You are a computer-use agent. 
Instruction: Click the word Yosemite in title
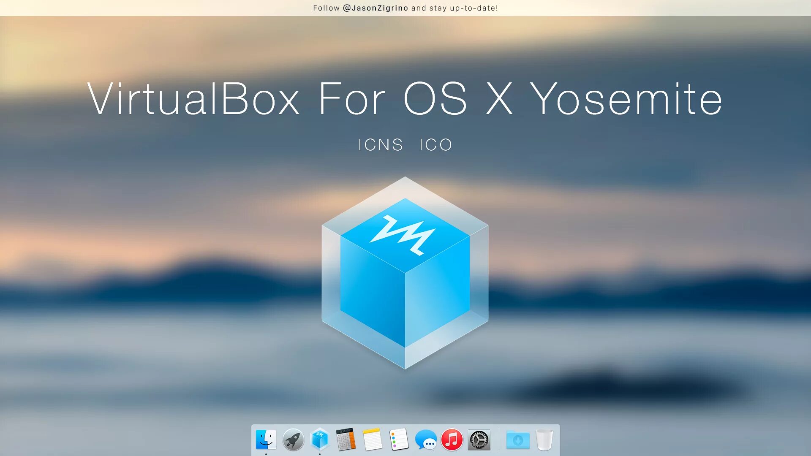click(626, 99)
